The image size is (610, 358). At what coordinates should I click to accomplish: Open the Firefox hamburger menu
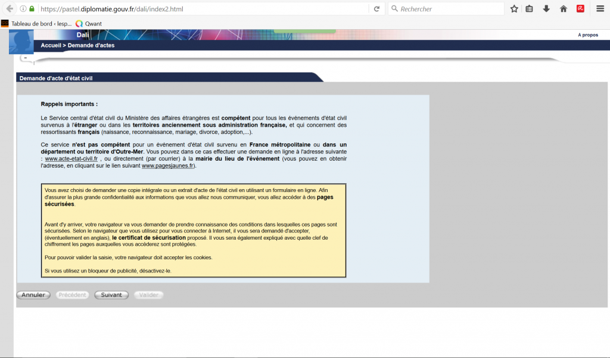(x=600, y=9)
